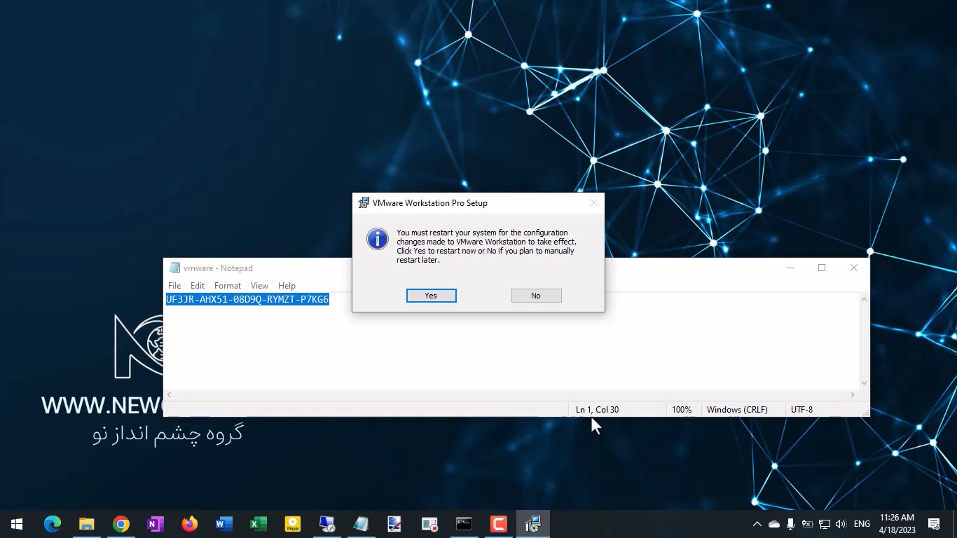Minimize the vmware Notepad window
Viewport: 957px width, 538px height.
790,268
